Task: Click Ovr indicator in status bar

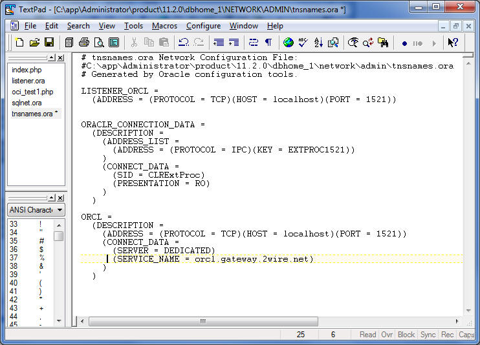Action: coord(387,335)
